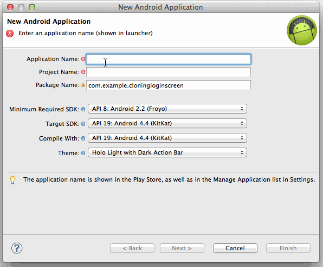Click the grey minimize window button

(21, 7)
